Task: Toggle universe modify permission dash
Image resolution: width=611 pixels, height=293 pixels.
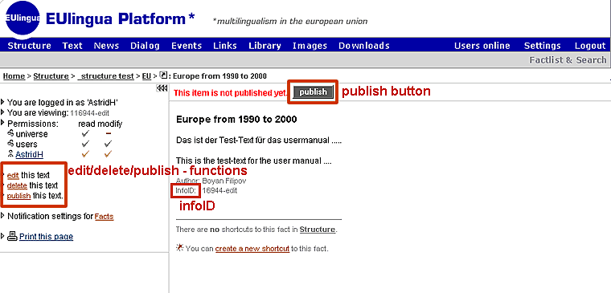Action: pos(109,133)
